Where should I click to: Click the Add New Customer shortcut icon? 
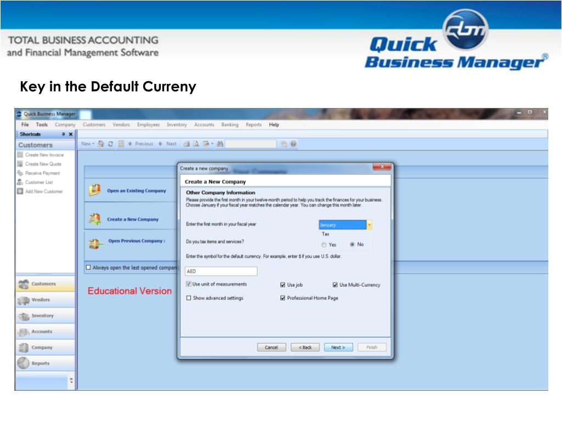coord(20,191)
